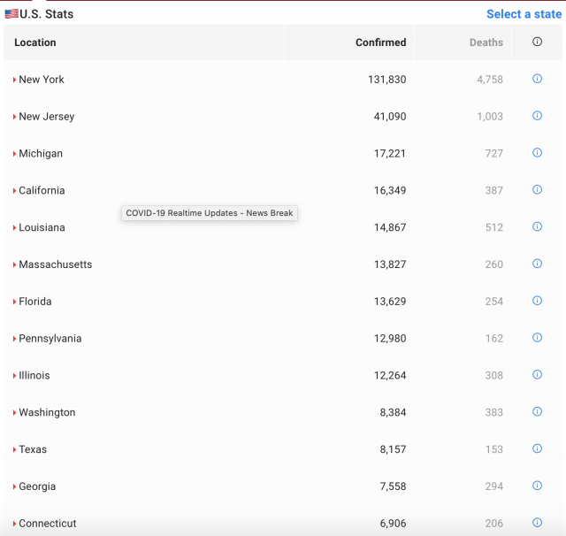Screen dimensions: 566x536
Task: Click info icon in Washington row
Action: click(x=537, y=411)
